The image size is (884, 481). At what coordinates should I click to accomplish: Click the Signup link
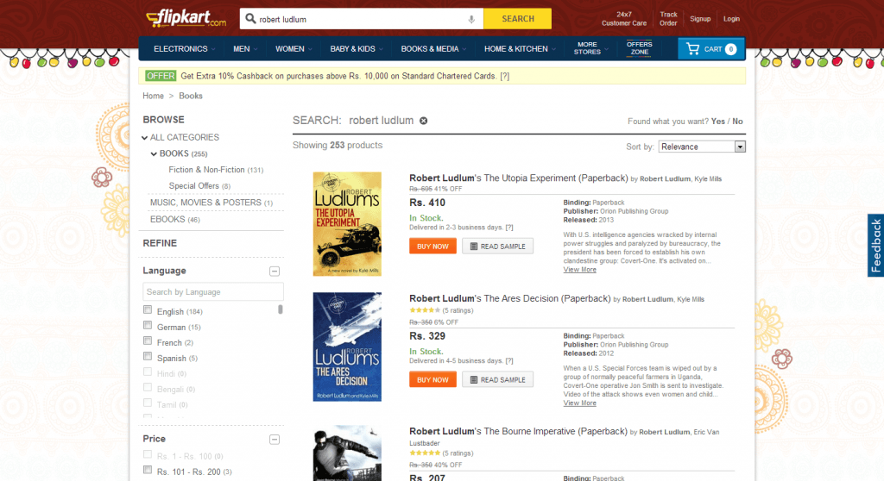(700, 19)
